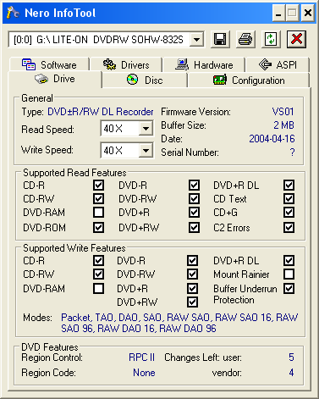The height and width of the screenshot is (399, 319).
Task: Toggle CD-RW read feature checkbox
Action: pyautogui.click(x=98, y=198)
